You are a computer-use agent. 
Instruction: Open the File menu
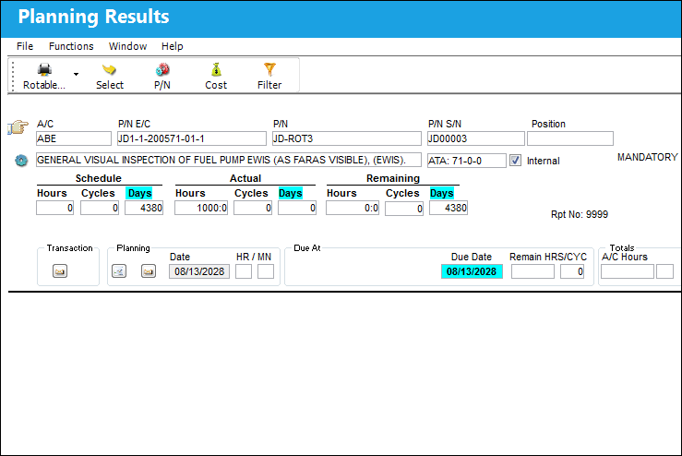click(25, 46)
